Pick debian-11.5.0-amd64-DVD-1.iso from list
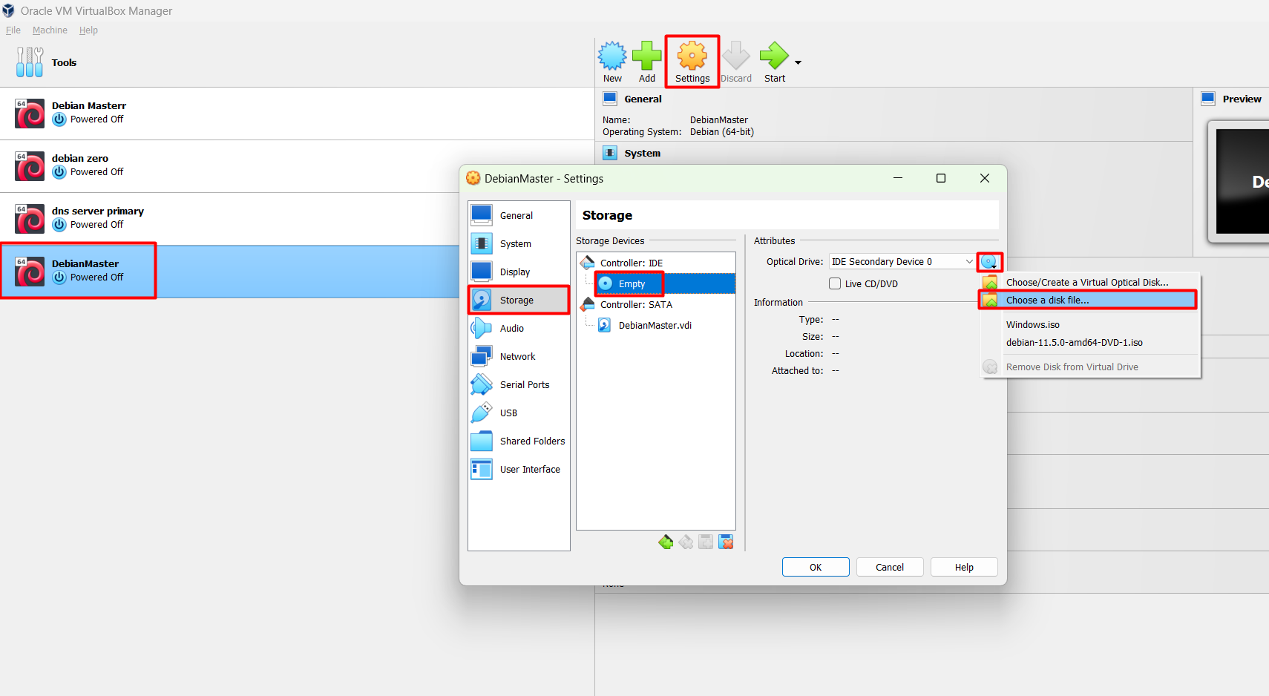This screenshot has width=1269, height=696. [x=1090, y=342]
